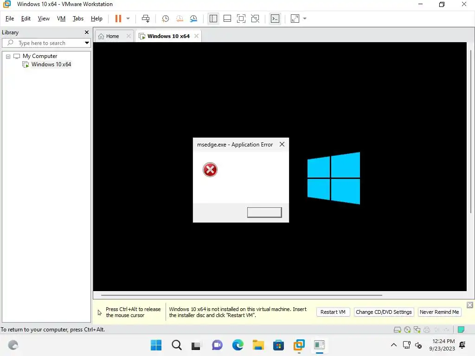Open the Tabs menu
Viewport: 475px width, 356px height.
pyautogui.click(x=78, y=19)
